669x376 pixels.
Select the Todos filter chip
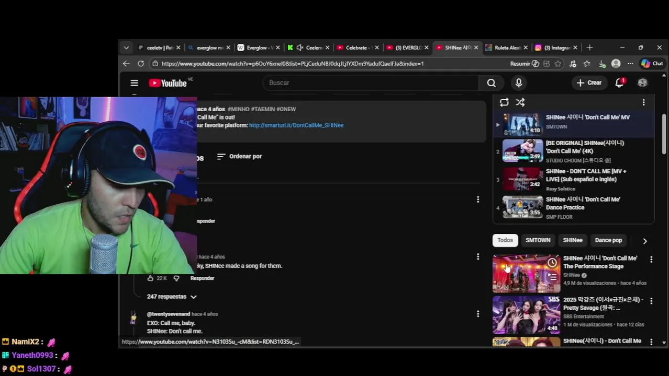[x=505, y=240]
